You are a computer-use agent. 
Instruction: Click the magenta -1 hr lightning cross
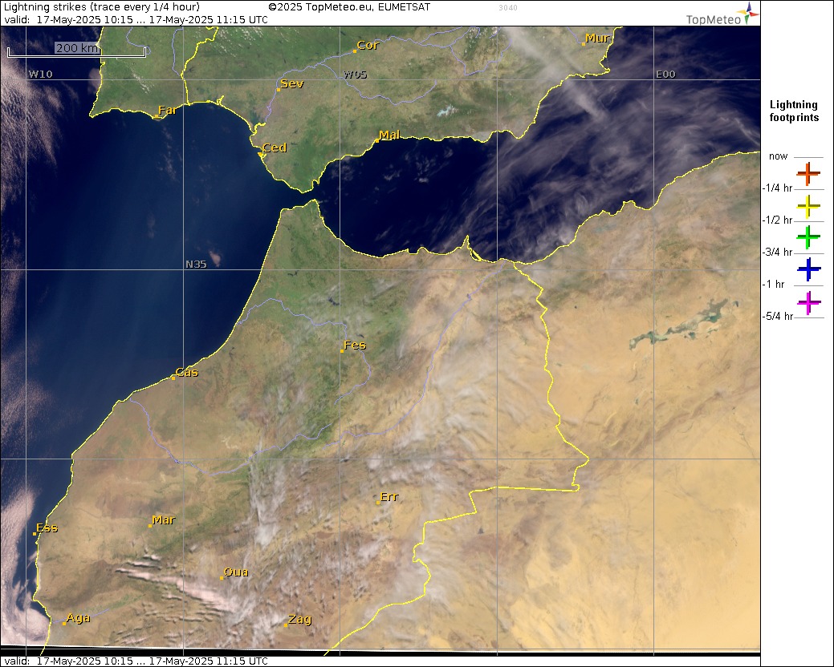(808, 303)
